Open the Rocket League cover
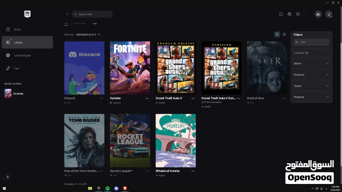Viewport: 342px width, 192px height. pos(130,141)
